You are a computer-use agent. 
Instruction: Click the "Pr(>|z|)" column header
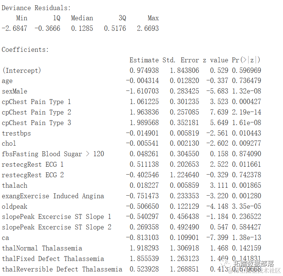[246, 60]
